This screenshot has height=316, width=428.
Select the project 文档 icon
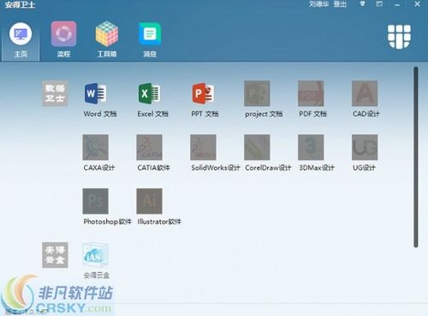point(257,93)
